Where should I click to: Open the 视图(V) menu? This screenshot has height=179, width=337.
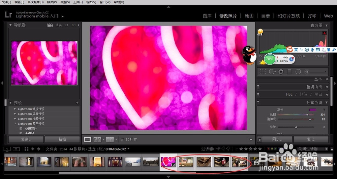91,2
